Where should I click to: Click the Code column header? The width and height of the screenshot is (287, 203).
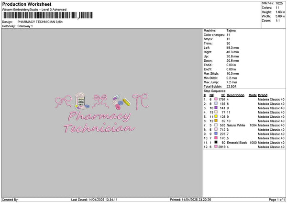[253, 95]
